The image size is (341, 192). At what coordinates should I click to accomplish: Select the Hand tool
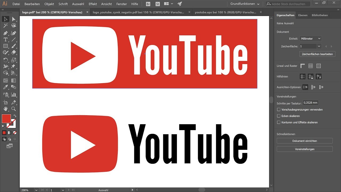click(x=5, y=109)
